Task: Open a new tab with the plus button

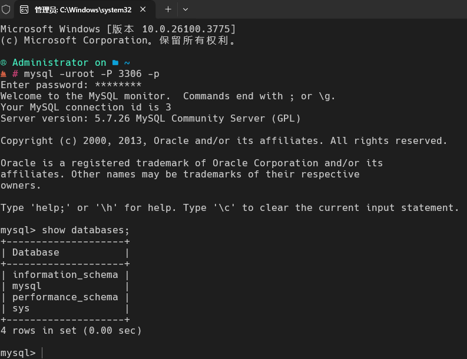Action: click(x=168, y=9)
